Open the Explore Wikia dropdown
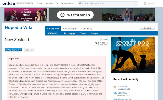Viewport: 163px width, 100px height. tap(67, 3)
